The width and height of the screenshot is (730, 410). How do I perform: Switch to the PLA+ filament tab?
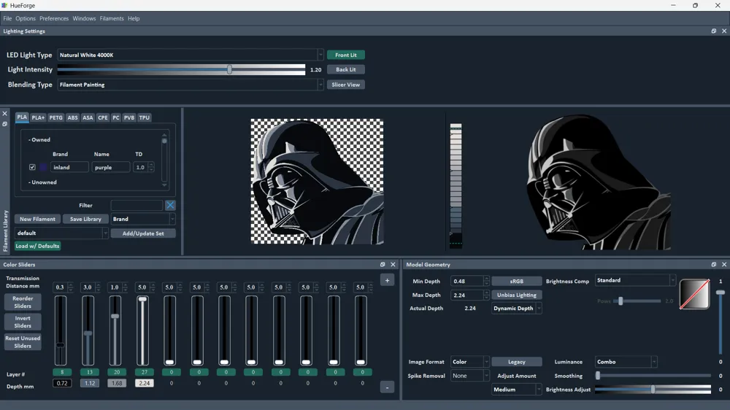[x=38, y=117]
